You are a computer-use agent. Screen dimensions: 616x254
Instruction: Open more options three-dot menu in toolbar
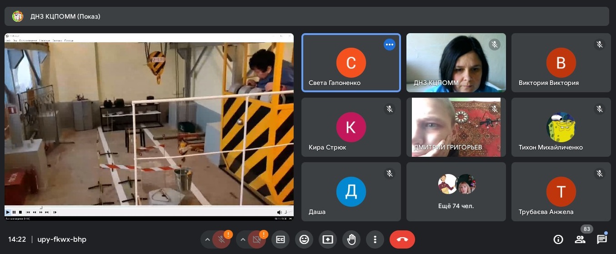pos(375,239)
